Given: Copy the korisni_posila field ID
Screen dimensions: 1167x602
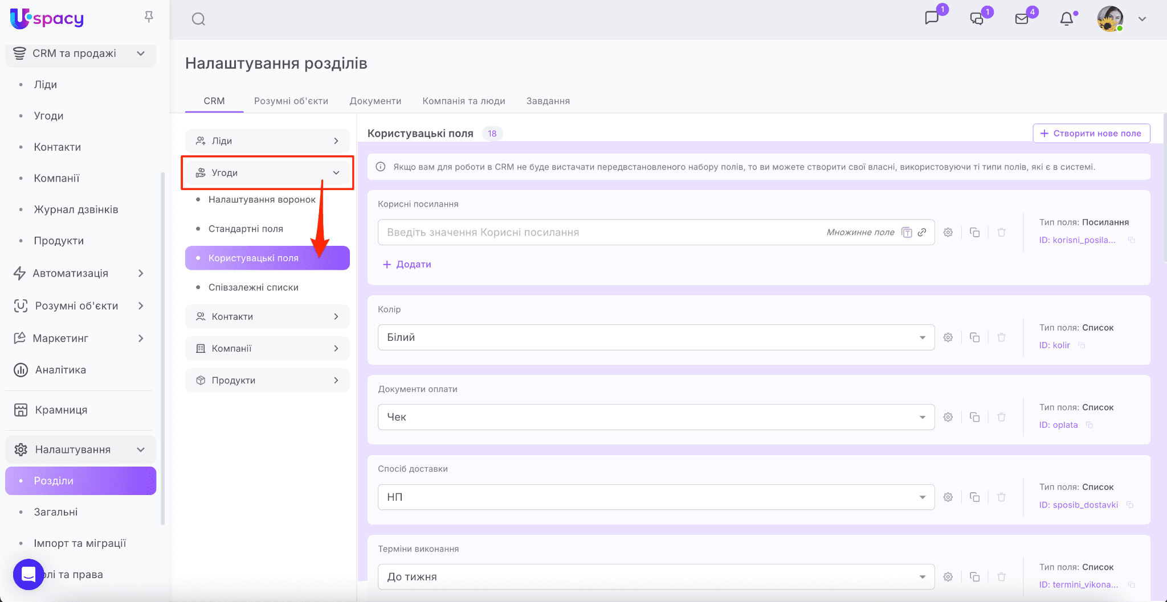Looking at the screenshot, I should [x=1132, y=240].
